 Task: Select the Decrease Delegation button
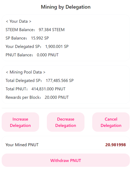pos(66,122)
